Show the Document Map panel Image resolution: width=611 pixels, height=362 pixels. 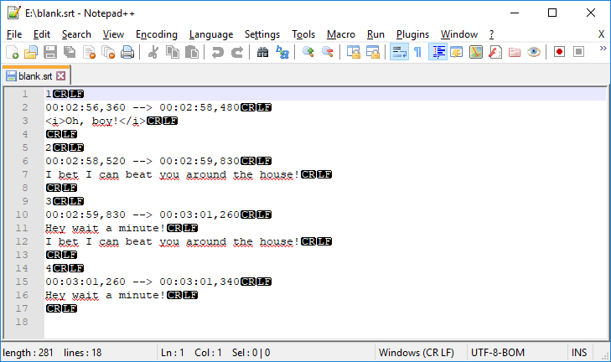tap(476, 52)
